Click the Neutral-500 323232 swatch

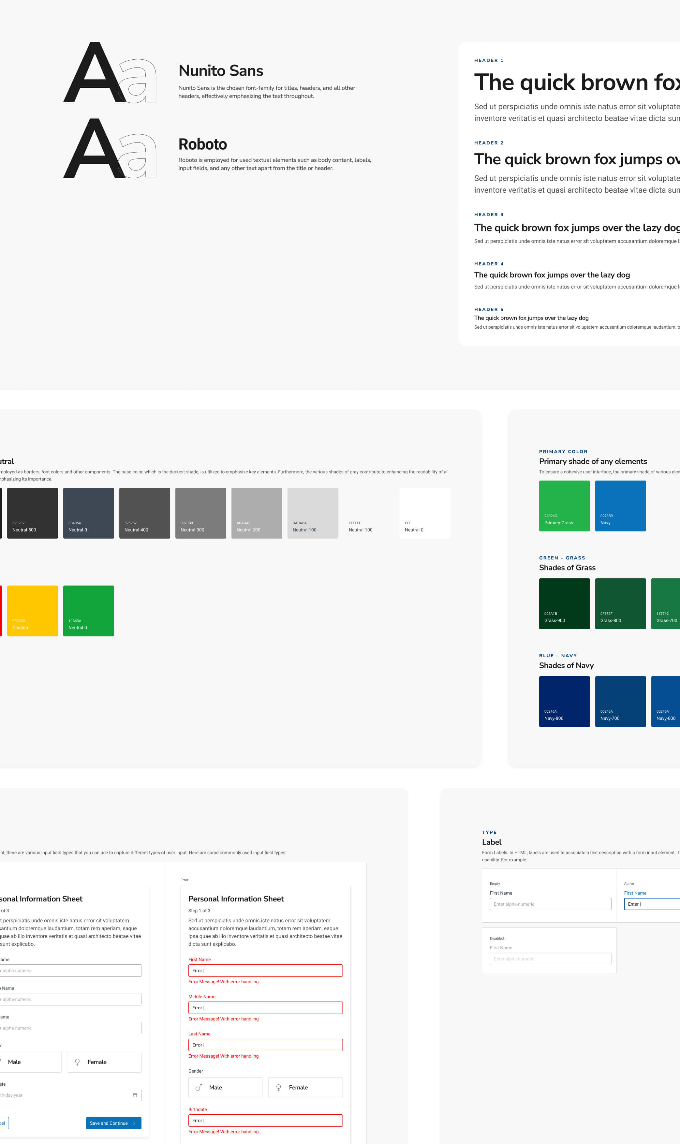[33, 513]
